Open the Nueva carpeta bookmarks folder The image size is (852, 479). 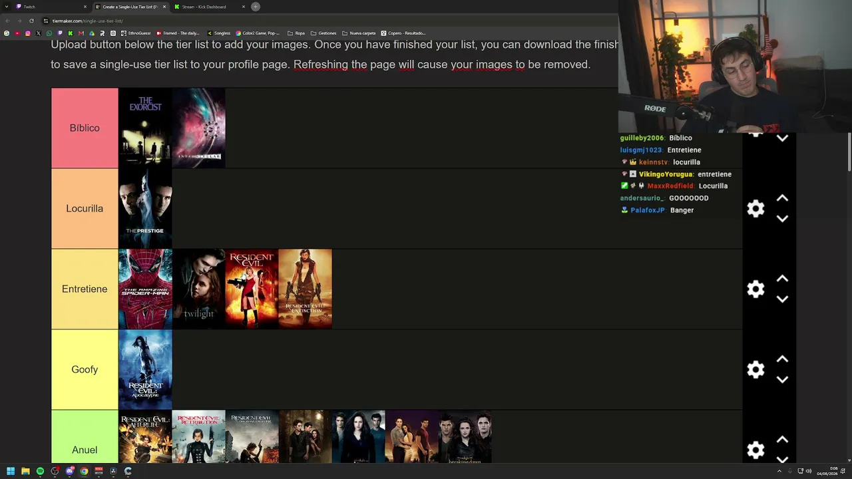coord(359,33)
